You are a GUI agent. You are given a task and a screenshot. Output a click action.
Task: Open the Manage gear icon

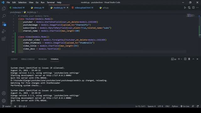pyautogui.click(x=4, y=101)
